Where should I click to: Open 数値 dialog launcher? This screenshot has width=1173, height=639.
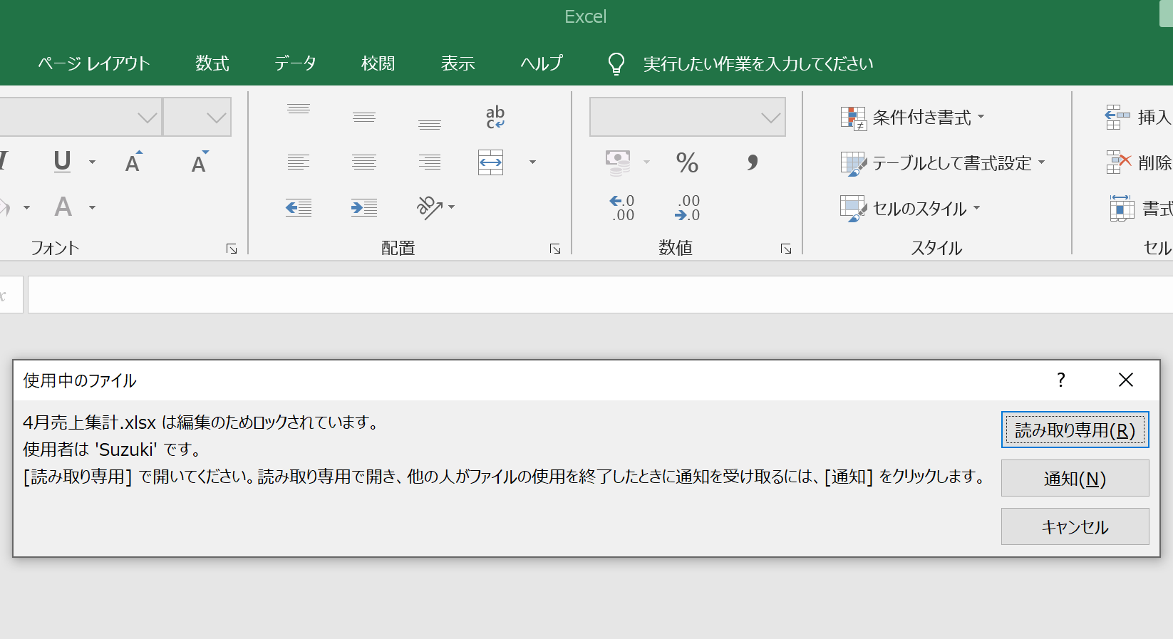click(x=786, y=249)
